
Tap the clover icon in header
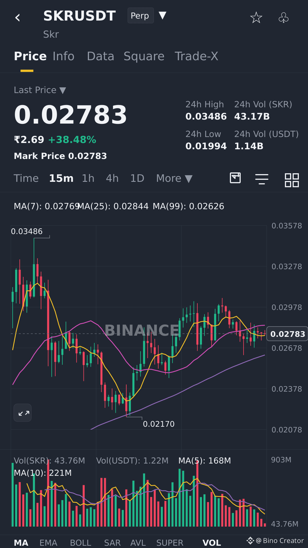283,18
